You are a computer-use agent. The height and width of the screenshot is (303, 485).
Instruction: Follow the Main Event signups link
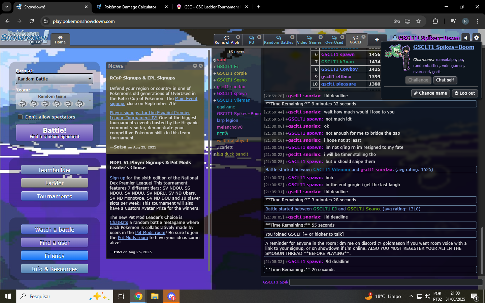pos(186,98)
